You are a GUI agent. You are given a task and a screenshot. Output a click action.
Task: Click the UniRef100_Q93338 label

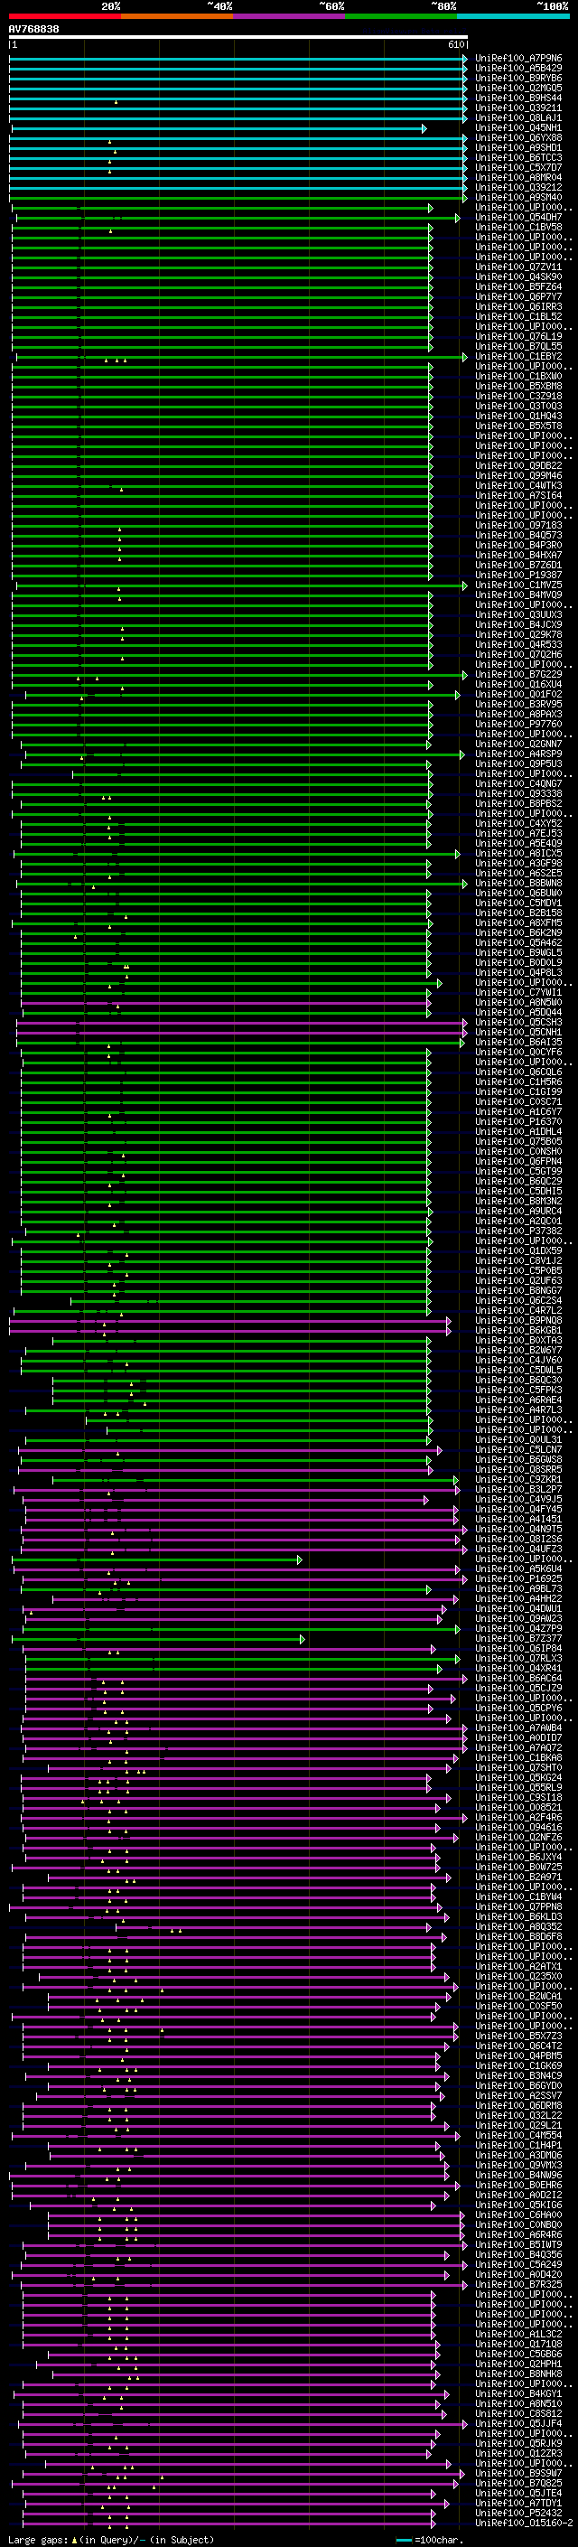pyautogui.click(x=518, y=793)
